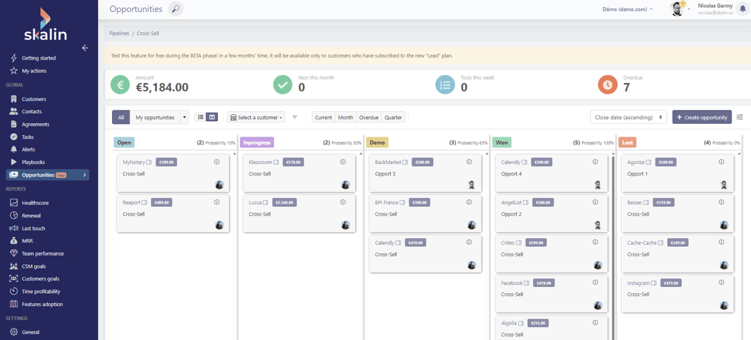This screenshot has height=340, width=751.
Task: Switch to kanban board view
Action: coord(212,117)
